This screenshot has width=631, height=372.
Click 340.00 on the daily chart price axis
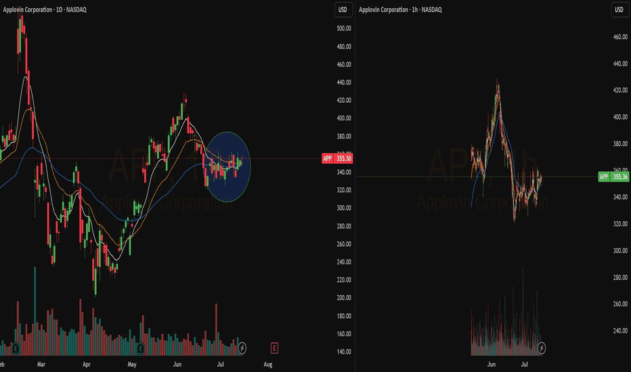tap(344, 172)
